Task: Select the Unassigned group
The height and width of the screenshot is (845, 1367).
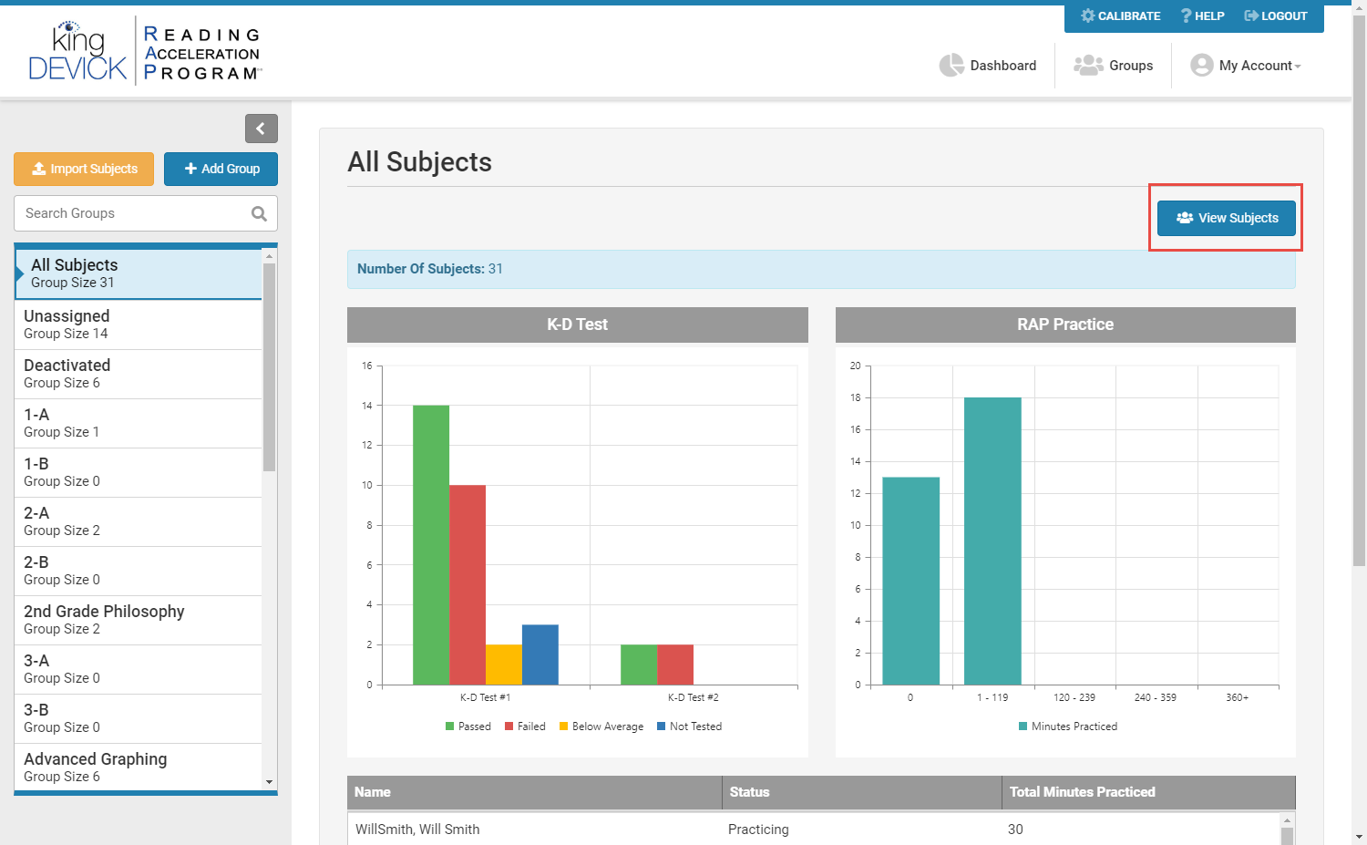Action: 139,325
